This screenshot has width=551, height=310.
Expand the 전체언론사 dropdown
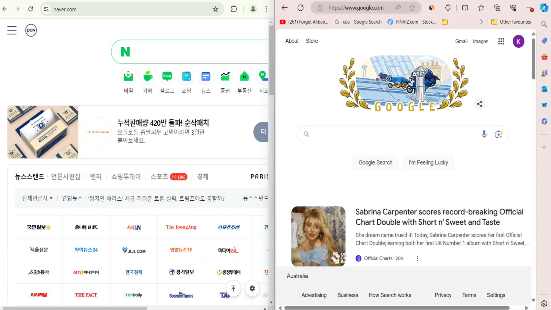[x=37, y=198]
